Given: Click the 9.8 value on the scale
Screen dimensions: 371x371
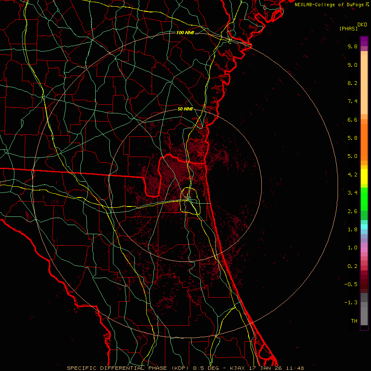Looking at the screenshot, I should [352, 46].
